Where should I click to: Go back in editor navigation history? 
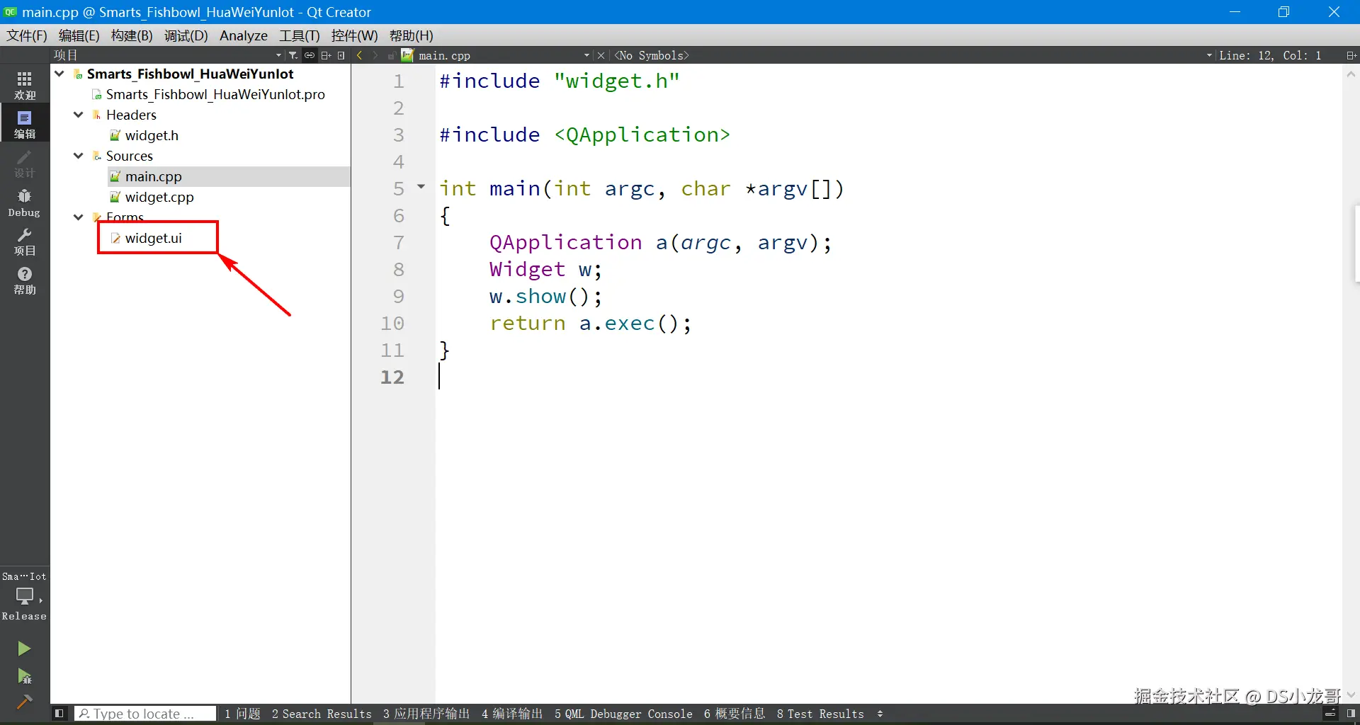coord(360,55)
